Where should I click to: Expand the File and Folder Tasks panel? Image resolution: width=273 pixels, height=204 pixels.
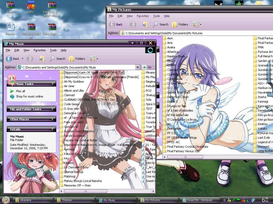pyautogui.click(x=53, y=109)
